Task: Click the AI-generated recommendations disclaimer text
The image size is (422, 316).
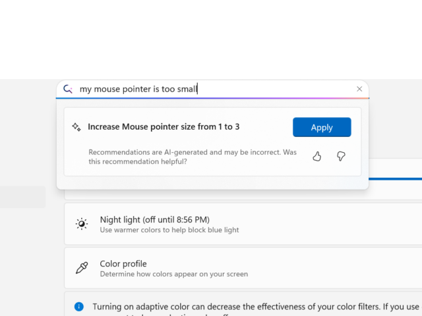Action: [x=193, y=156]
